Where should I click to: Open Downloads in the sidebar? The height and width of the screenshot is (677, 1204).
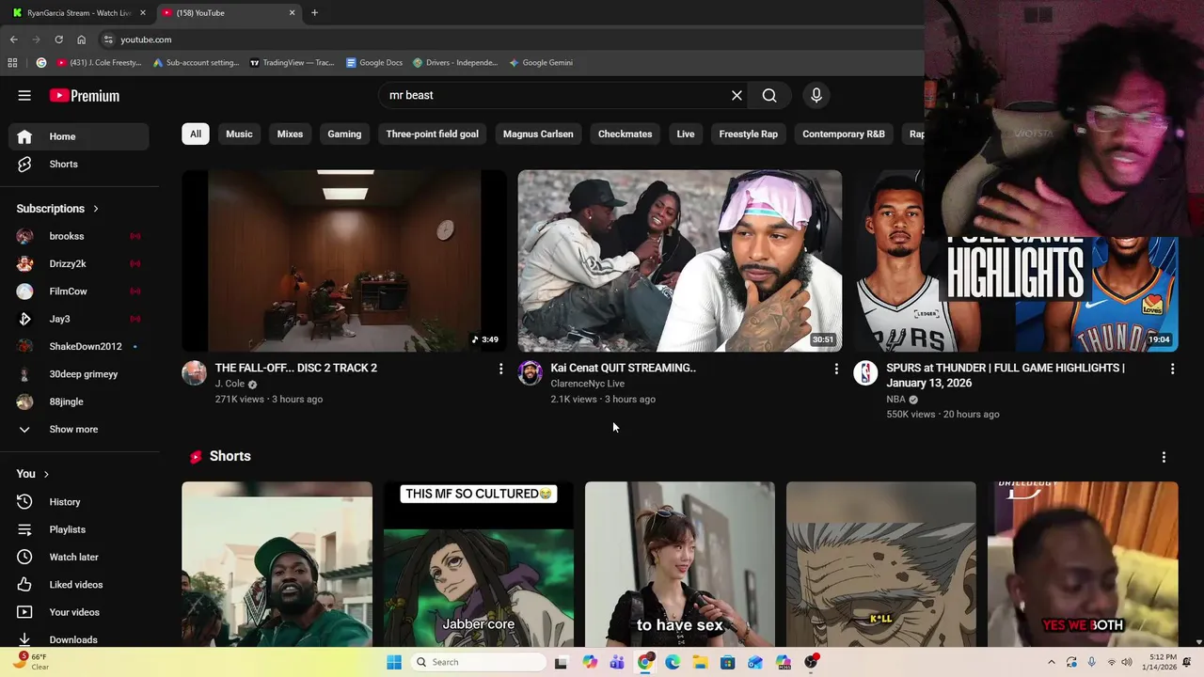point(79,639)
